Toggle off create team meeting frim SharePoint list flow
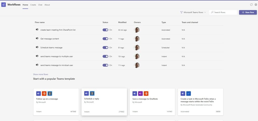Viewport: 258px width, 121px height. [106, 30]
